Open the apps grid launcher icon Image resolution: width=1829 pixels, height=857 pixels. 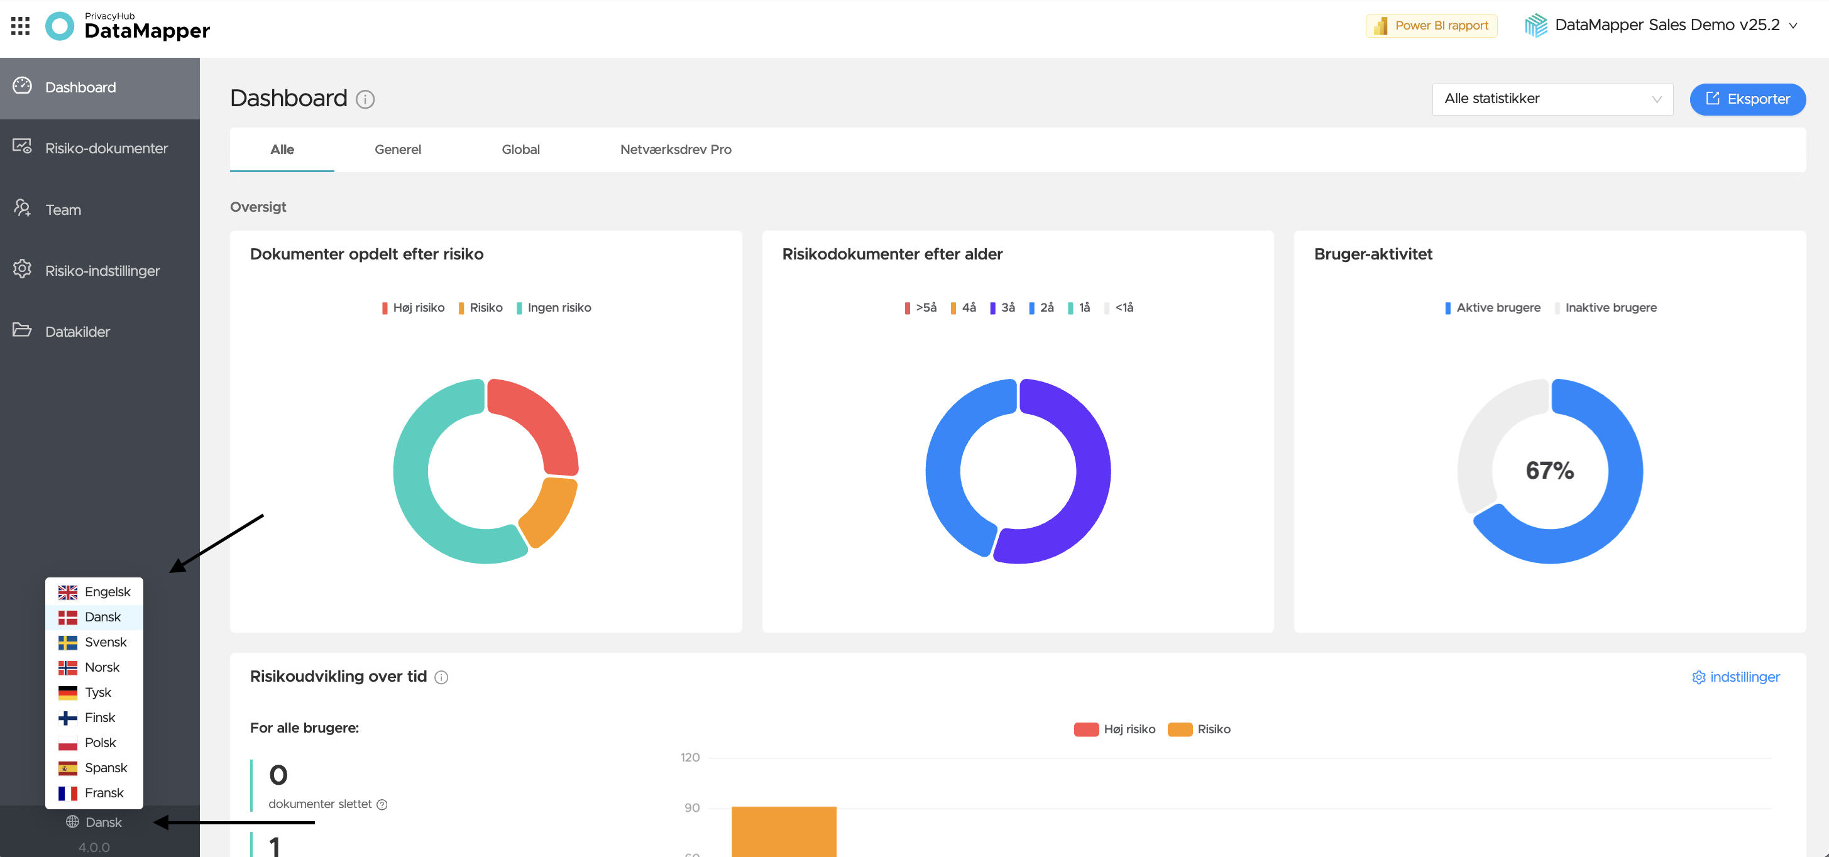tap(21, 26)
